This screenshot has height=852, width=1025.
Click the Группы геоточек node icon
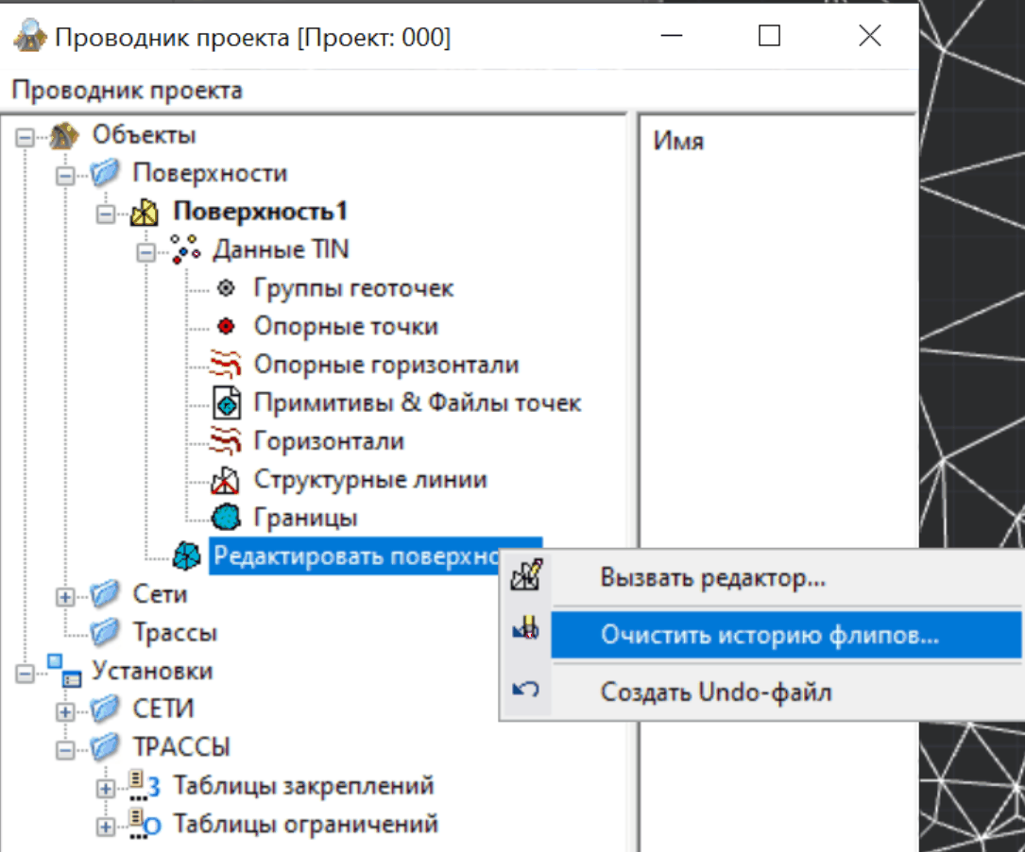click(225, 288)
